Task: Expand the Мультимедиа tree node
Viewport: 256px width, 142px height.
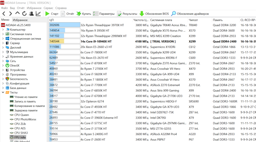Action: tap(3, 52)
